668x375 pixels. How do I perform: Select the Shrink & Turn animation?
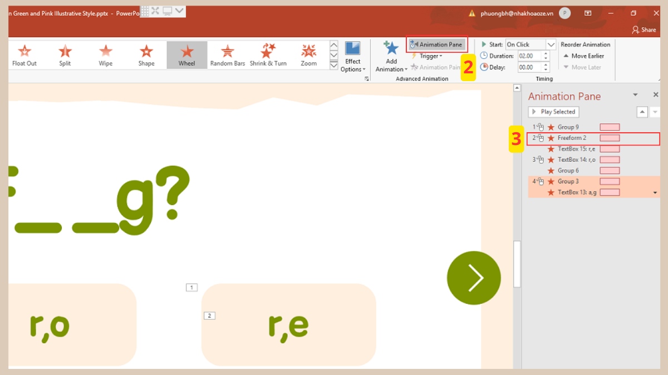(268, 54)
